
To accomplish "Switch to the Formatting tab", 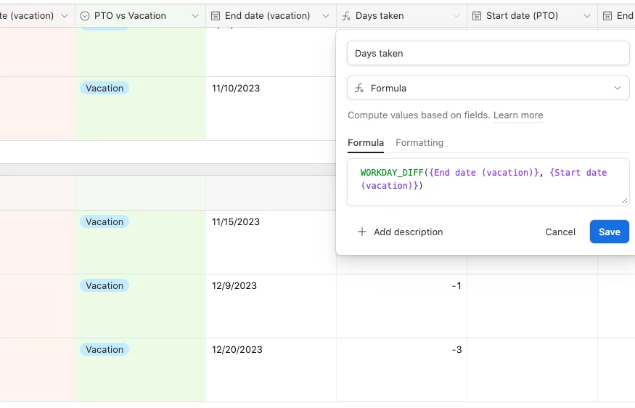I will click(419, 143).
